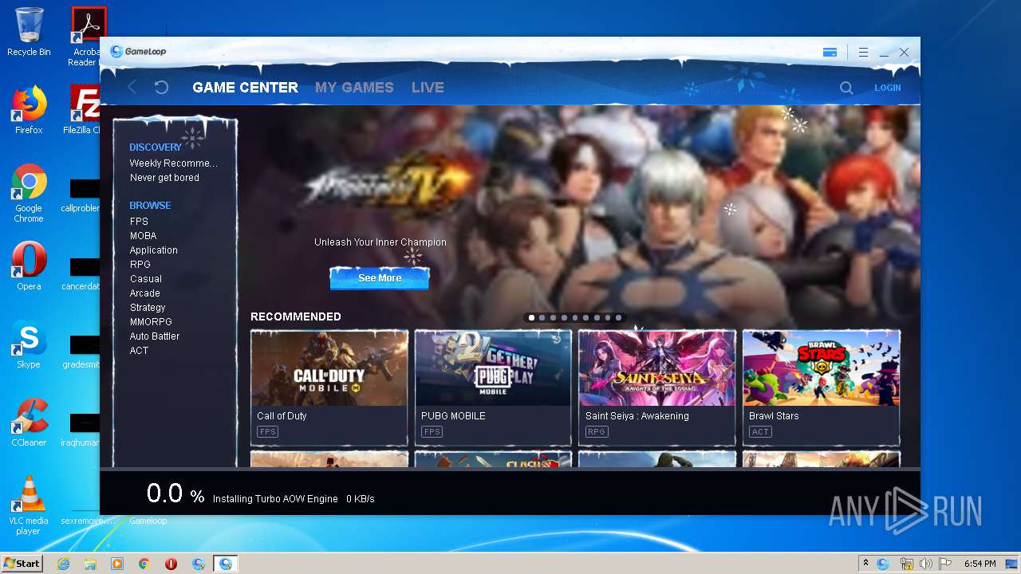Click the See More banner button

pyautogui.click(x=380, y=278)
